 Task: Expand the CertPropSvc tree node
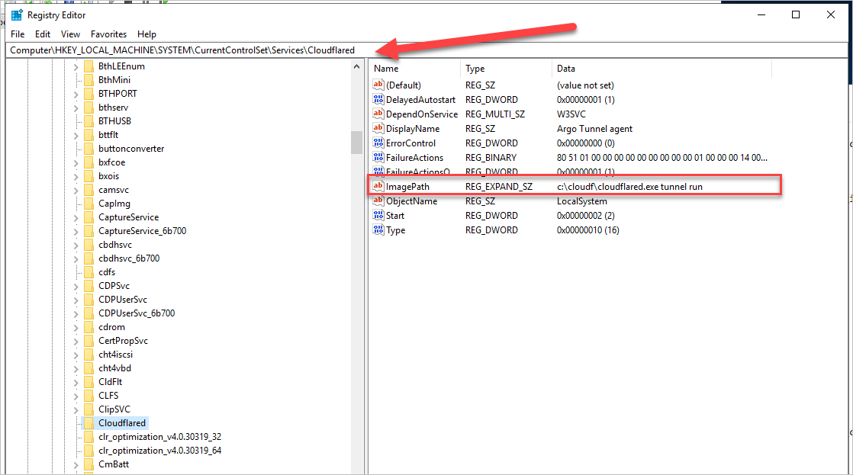pos(76,342)
